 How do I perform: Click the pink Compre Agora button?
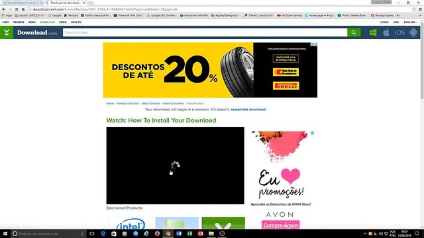click(281, 225)
